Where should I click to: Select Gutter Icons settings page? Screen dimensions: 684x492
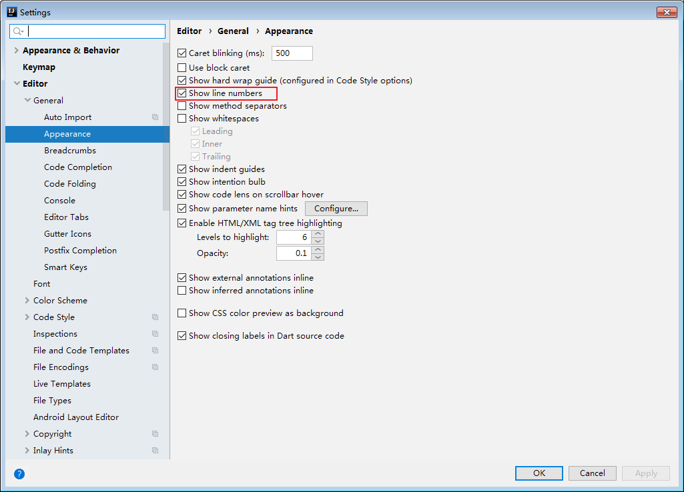click(x=67, y=233)
